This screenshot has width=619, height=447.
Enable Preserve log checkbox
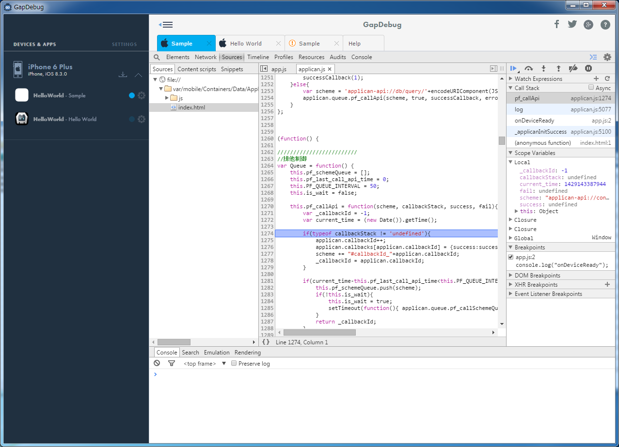coord(234,363)
